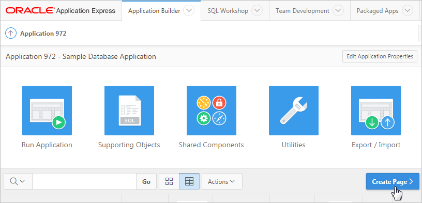Click the Application 972 - Sample Database Application heading
Image resolution: width=422 pixels, height=203 pixels.
[81, 57]
